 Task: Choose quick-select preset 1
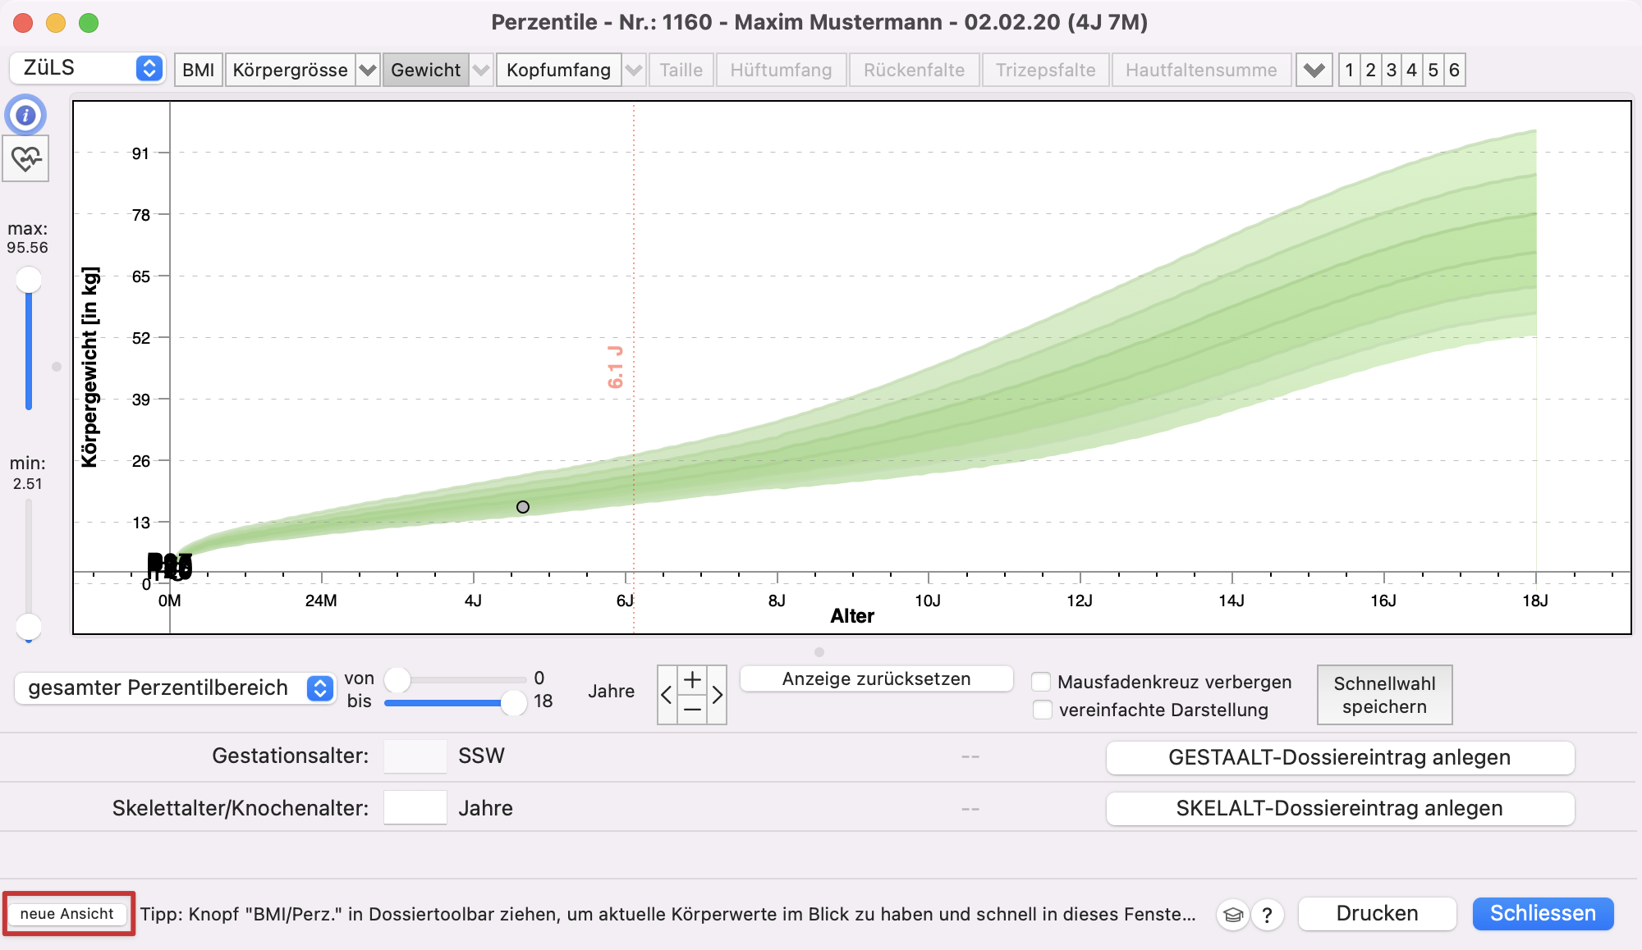(x=1349, y=70)
